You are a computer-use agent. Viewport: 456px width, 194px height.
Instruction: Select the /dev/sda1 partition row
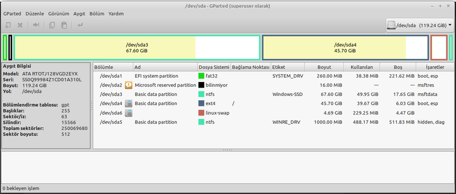274,76
